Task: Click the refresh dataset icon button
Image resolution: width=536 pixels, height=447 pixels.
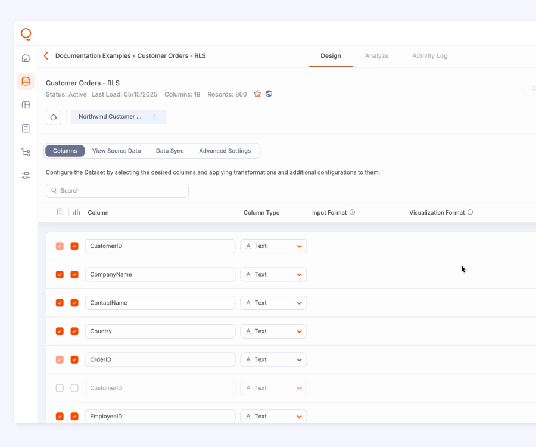Action: coord(54,117)
